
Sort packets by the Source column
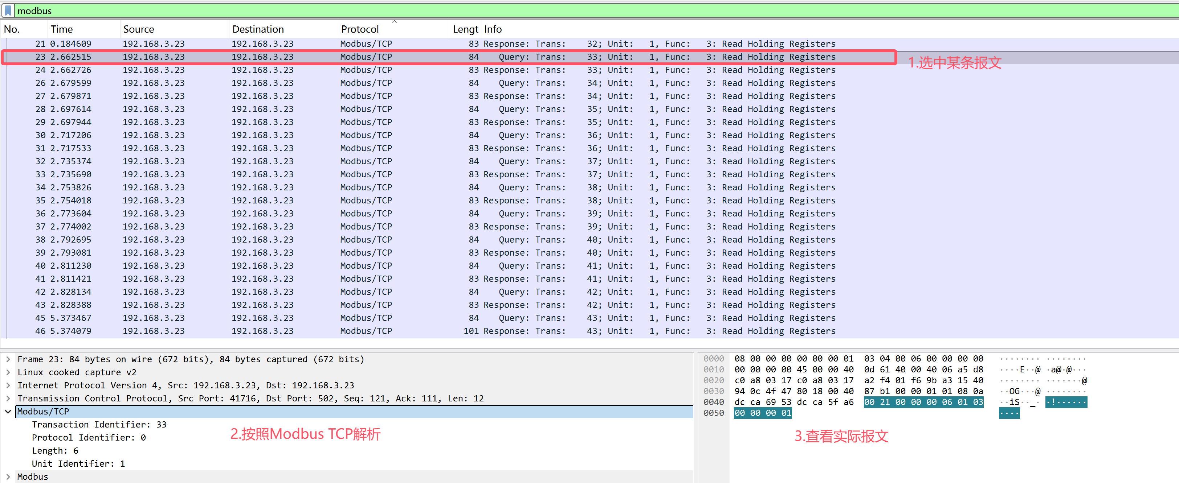[x=174, y=29]
